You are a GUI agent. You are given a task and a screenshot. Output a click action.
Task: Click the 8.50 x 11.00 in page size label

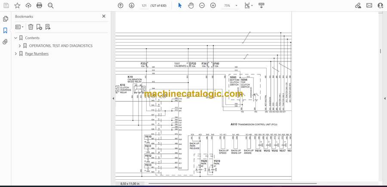[130, 184]
